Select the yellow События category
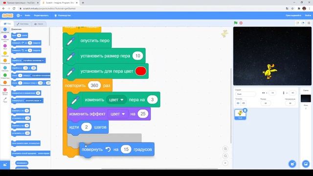The height and width of the screenshot is (176, 313). (x=5, y=53)
